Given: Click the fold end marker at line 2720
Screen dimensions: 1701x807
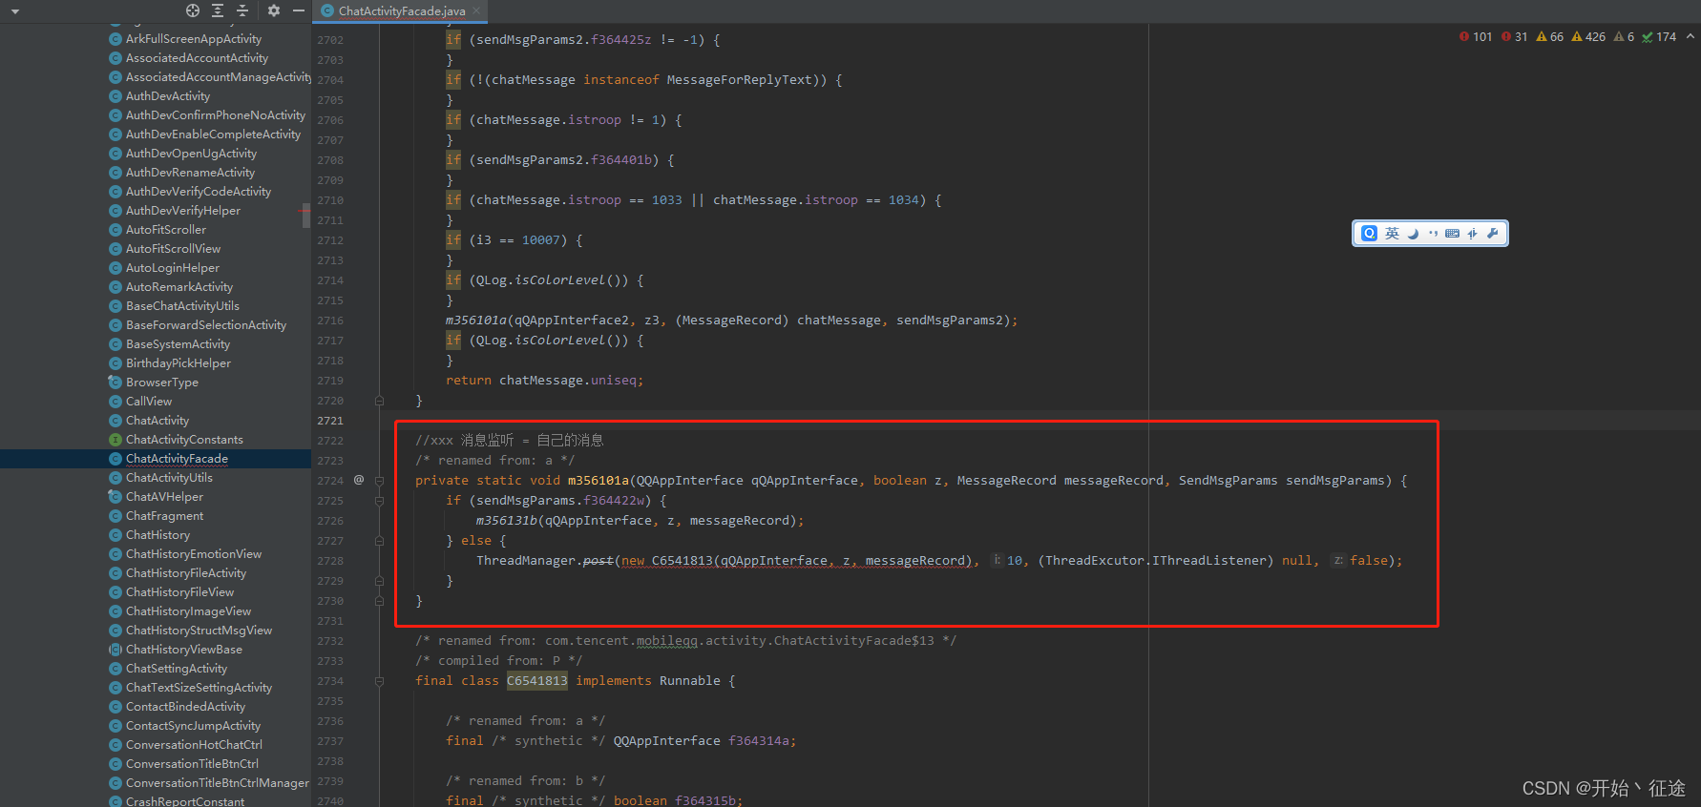Looking at the screenshot, I should [x=379, y=401].
